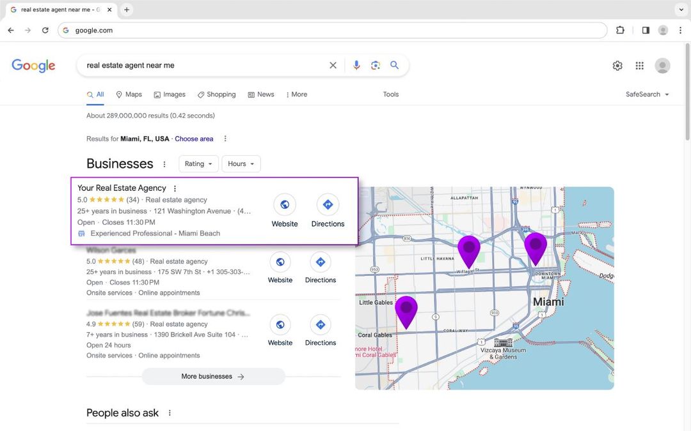Screen dimensions: 691x431
Task: Click the google.com address bar
Action: [333, 31]
